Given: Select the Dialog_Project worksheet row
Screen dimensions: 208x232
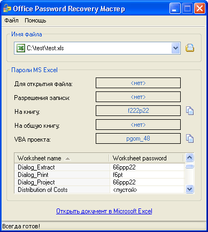Looking at the screenshot, I should pyautogui.click(x=99, y=182).
